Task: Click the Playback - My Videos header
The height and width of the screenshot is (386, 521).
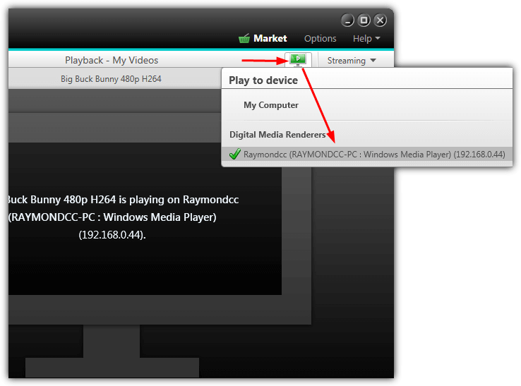Action: (x=112, y=60)
